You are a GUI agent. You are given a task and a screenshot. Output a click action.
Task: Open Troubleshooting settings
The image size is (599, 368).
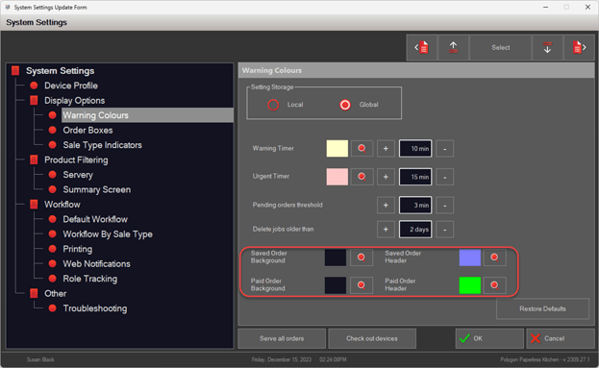95,308
